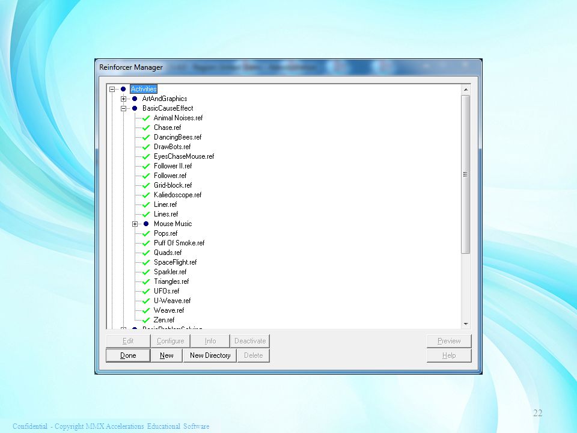Click the green checkmark of Follower.ref
Viewport: 577px width, 433px height.
click(146, 176)
